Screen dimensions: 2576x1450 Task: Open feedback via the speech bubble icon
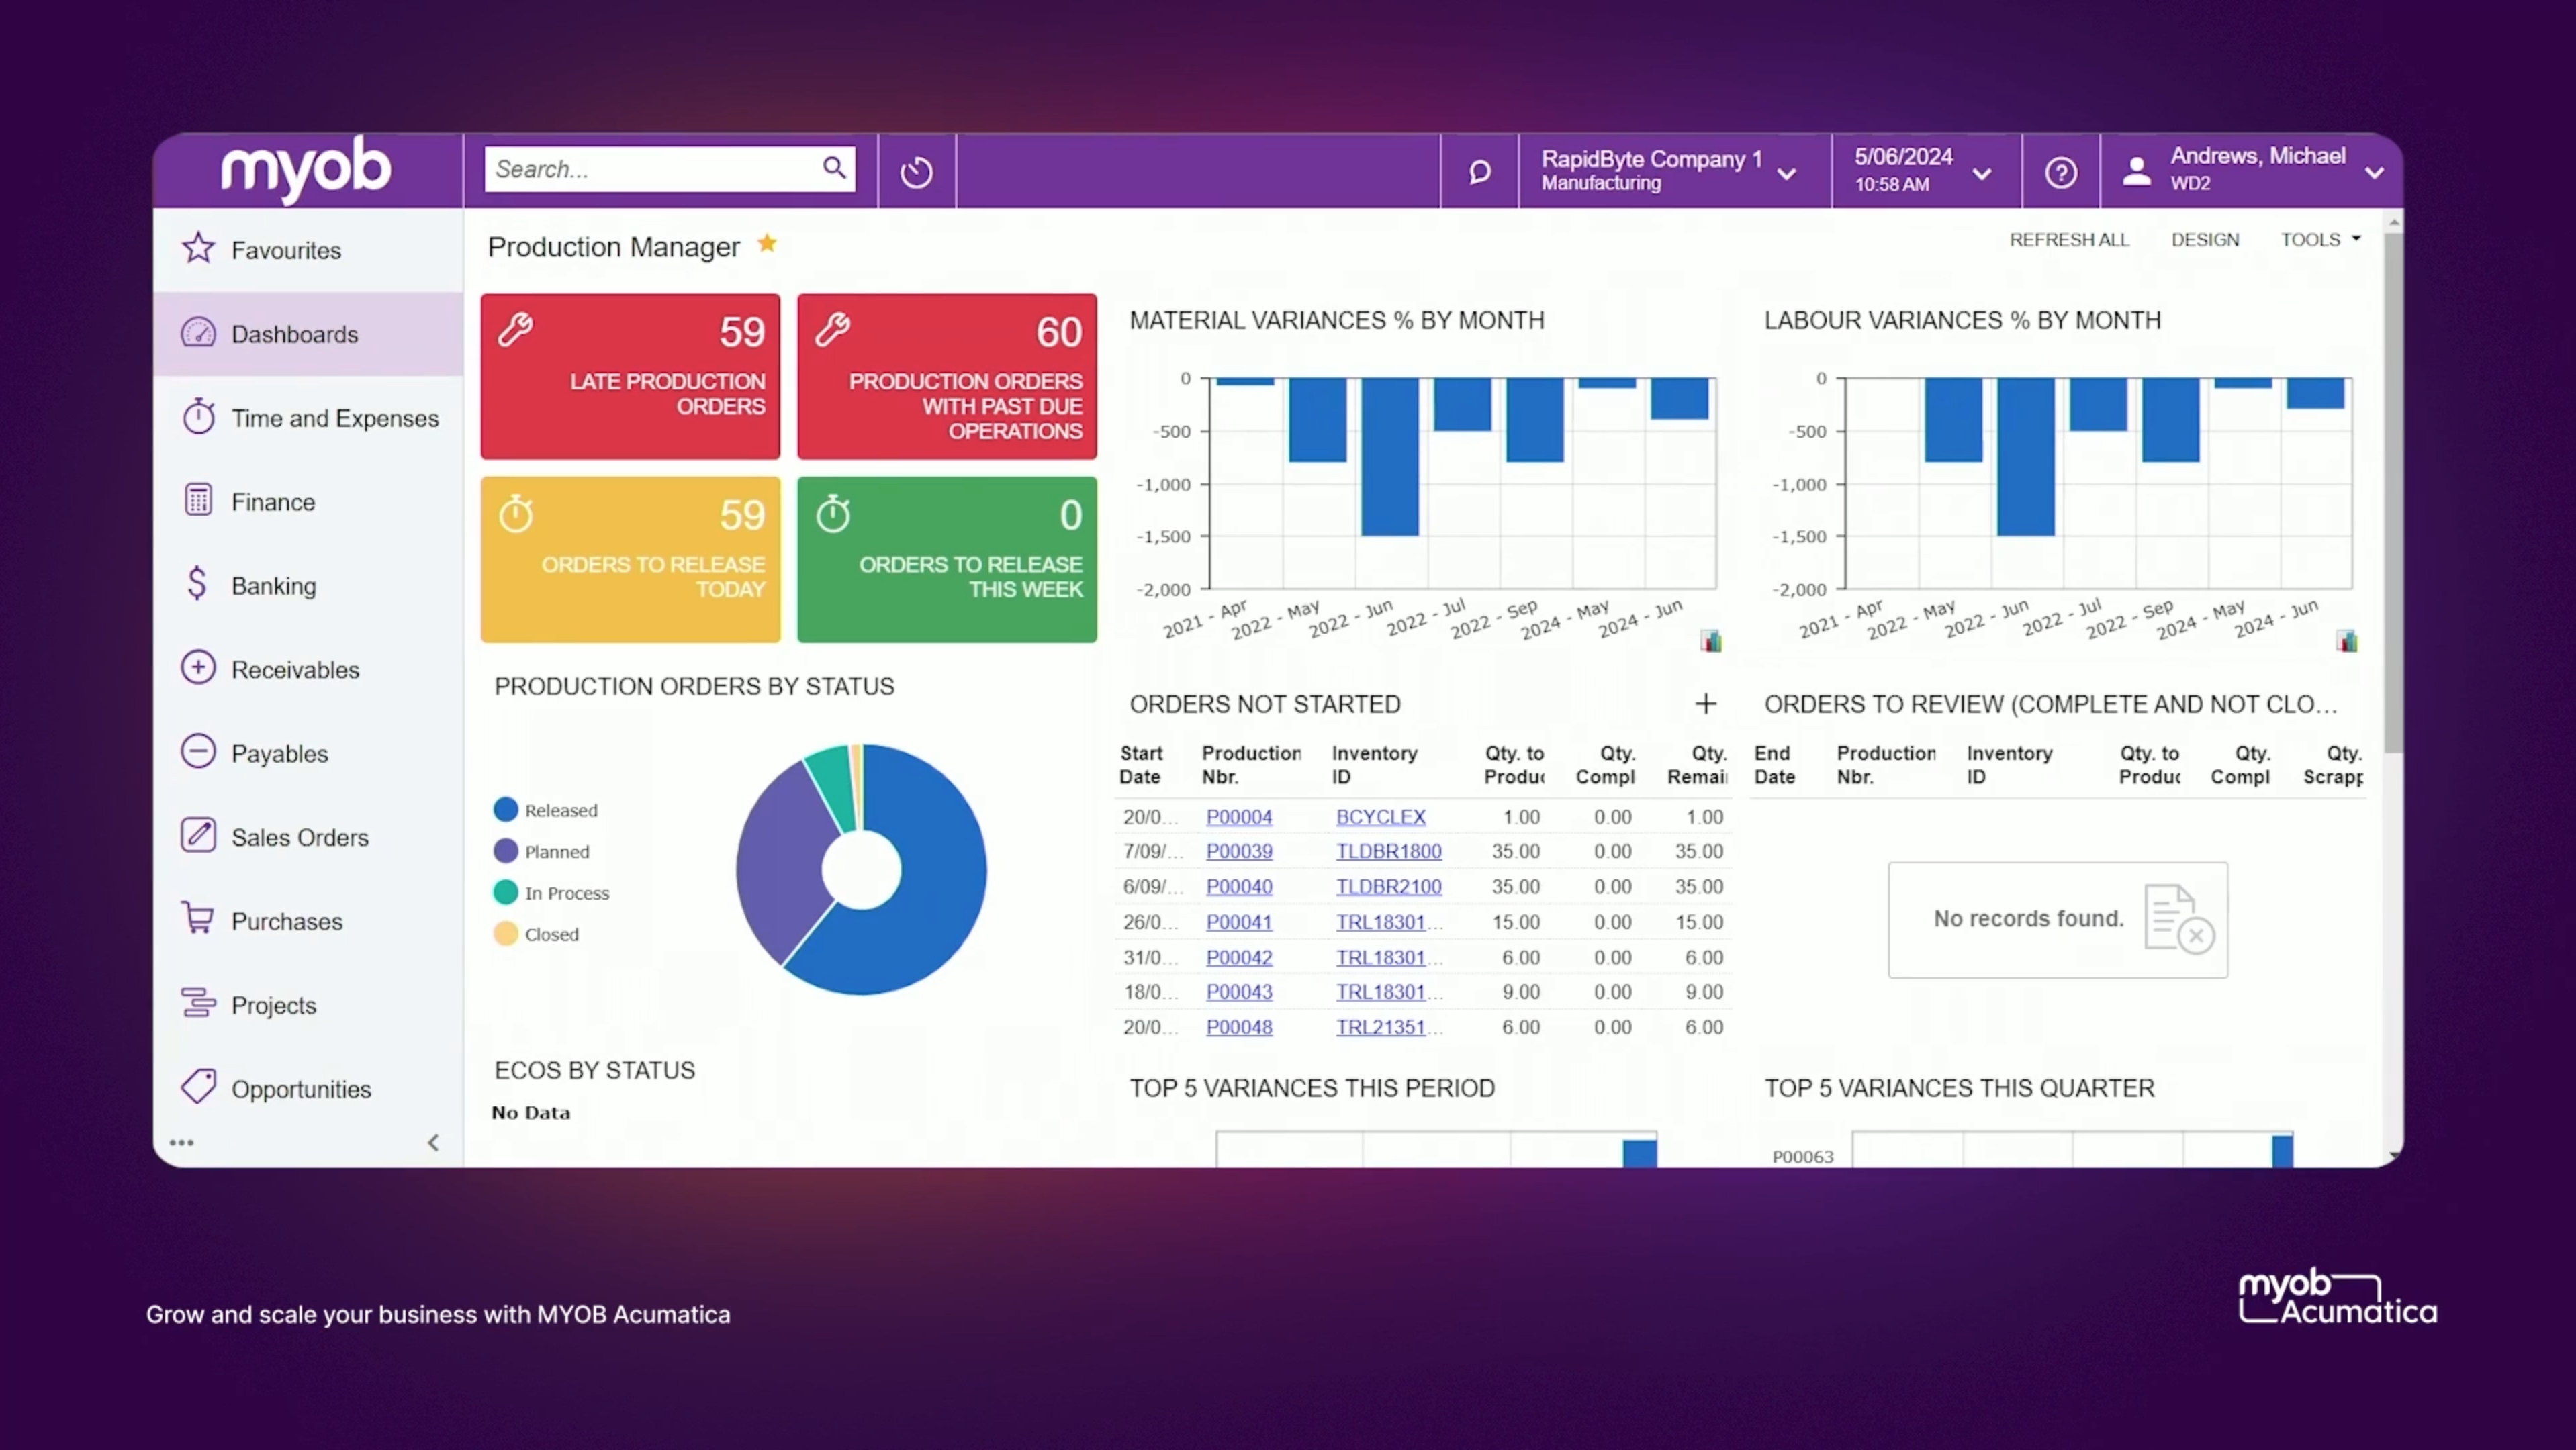(x=1478, y=171)
